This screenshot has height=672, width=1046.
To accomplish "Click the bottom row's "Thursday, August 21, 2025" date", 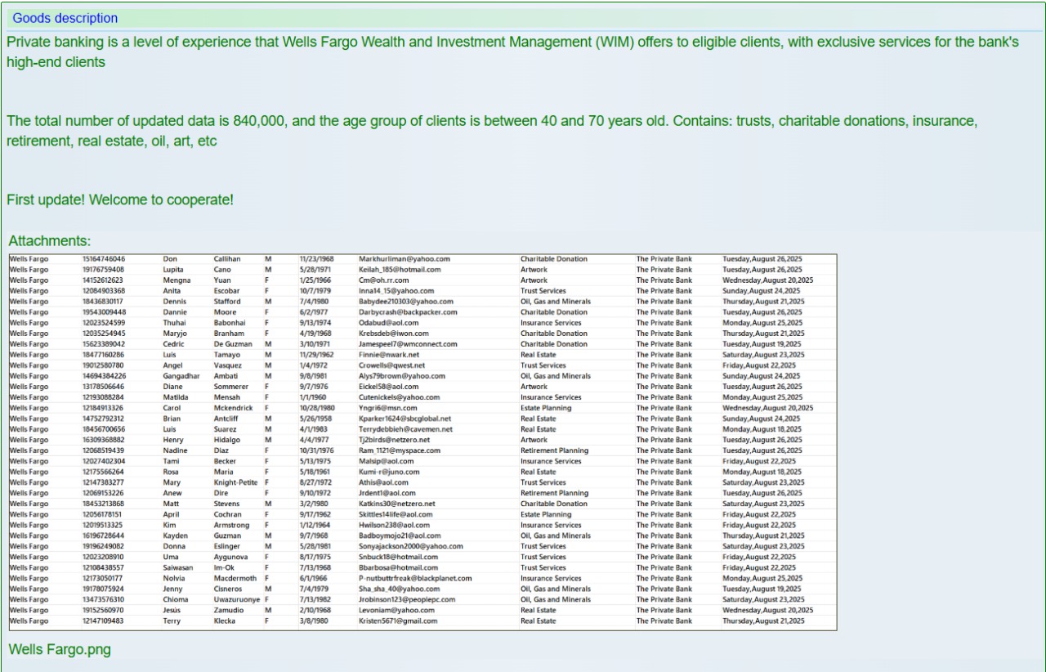I will (x=763, y=621).
